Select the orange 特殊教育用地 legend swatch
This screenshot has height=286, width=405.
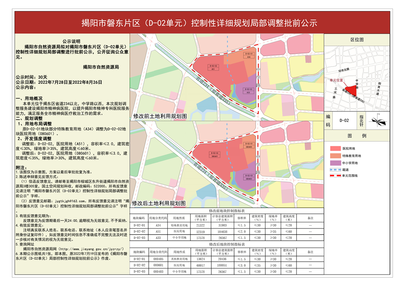click(x=335, y=156)
